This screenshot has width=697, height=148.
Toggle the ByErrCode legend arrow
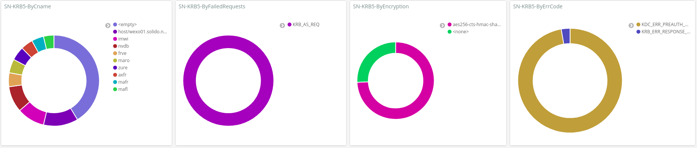coord(631,25)
